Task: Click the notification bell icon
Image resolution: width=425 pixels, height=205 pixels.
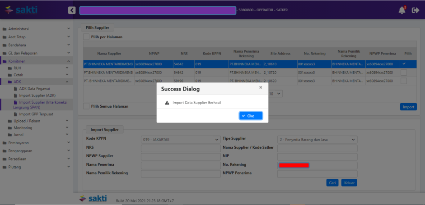Action: click(x=402, y=10)
